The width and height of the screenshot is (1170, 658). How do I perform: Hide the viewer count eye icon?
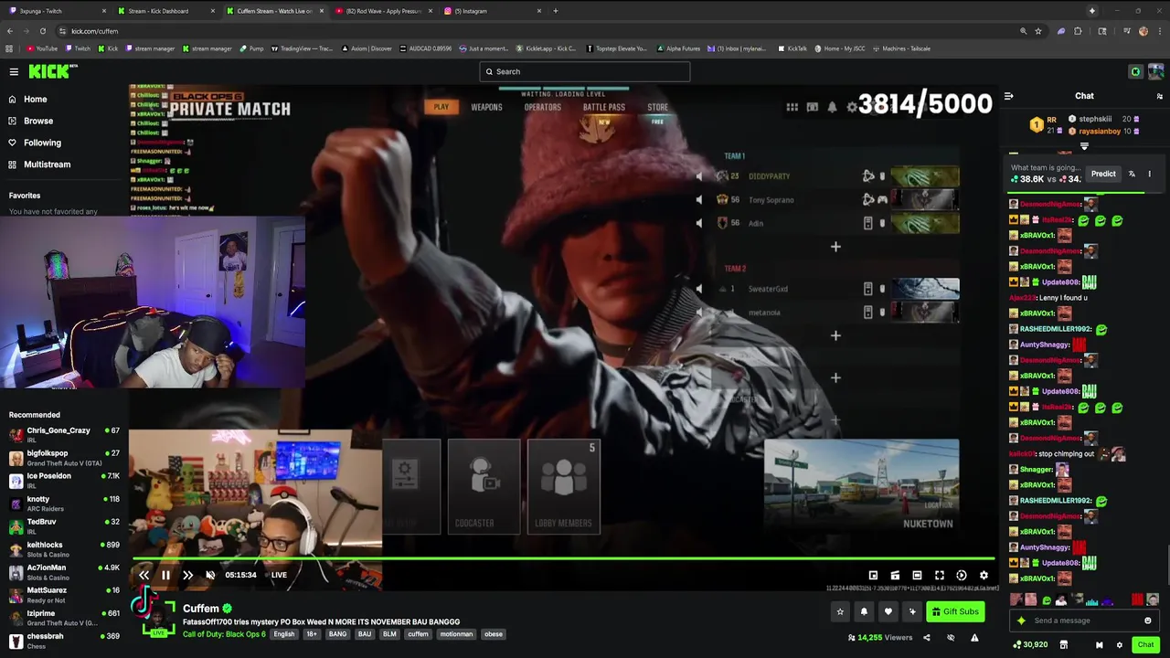pyautogui.click(x=951, y=638)
